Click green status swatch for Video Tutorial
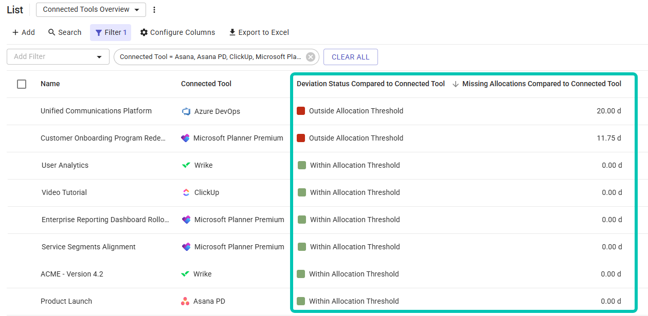Screen dimensions: 648x316 302,192
